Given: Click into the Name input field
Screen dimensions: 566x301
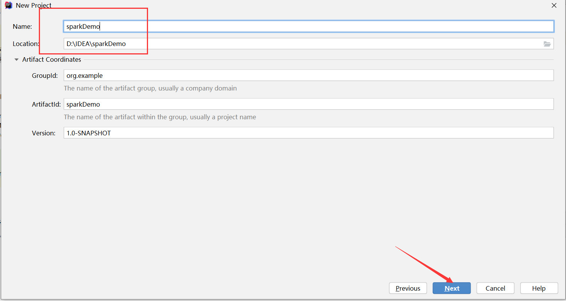Looking at the screenshot, I should [309, 26].
